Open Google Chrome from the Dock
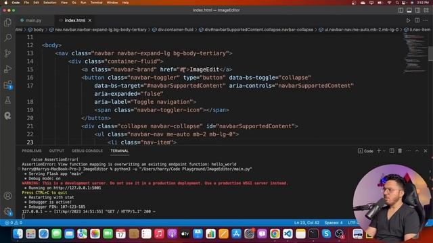The height and width of the screenshot is (243, 433). pos(275,234)
